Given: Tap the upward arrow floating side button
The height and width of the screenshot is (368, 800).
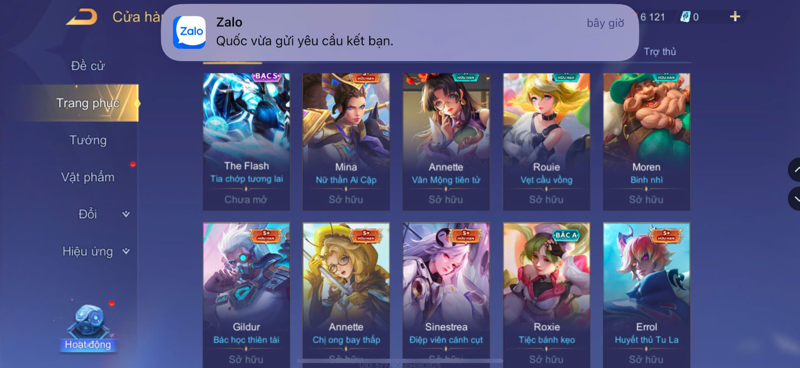Looking at the screenshot, I should 794,170.
